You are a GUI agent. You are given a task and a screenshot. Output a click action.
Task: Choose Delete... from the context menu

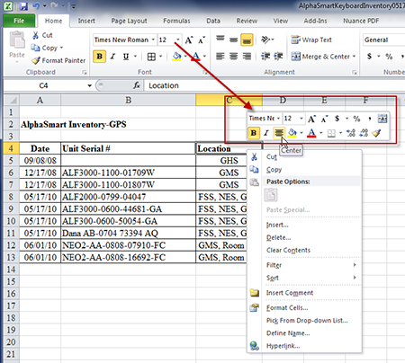pos(278,237)
